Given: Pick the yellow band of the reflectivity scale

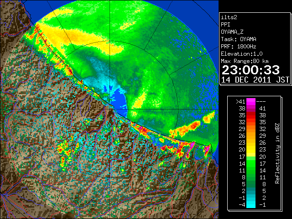Looking at the screenshot, I should [251, 150].
